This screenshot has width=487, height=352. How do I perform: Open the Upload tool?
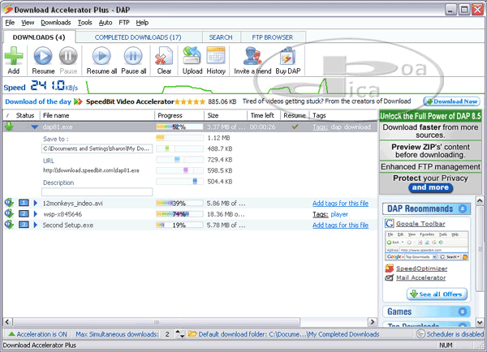[192, 56]
